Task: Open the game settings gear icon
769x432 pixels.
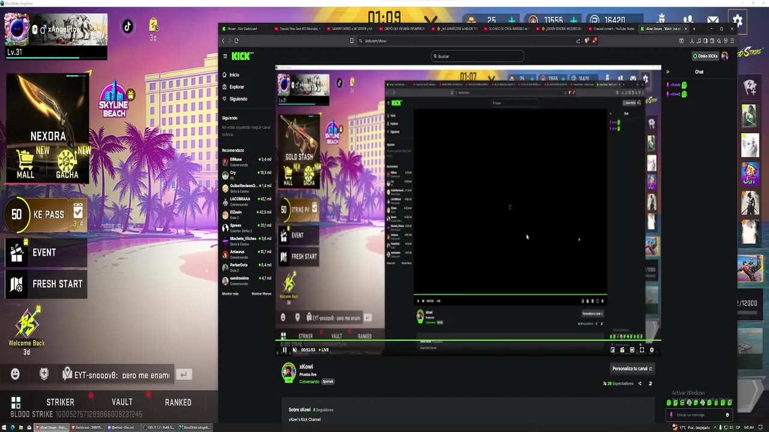Action: pos(738,21)
